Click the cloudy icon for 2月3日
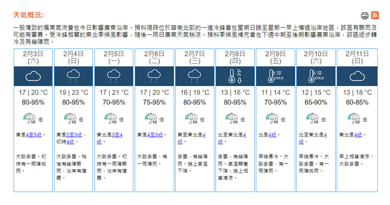This screenshot has height=205, width=390. click(33, 76)
